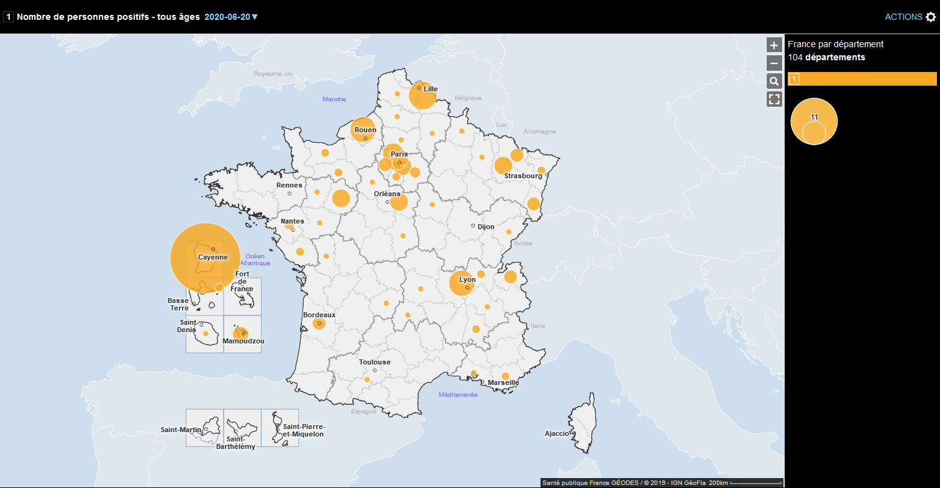Click the Saint-Denis inset map

tap(204, 334)
